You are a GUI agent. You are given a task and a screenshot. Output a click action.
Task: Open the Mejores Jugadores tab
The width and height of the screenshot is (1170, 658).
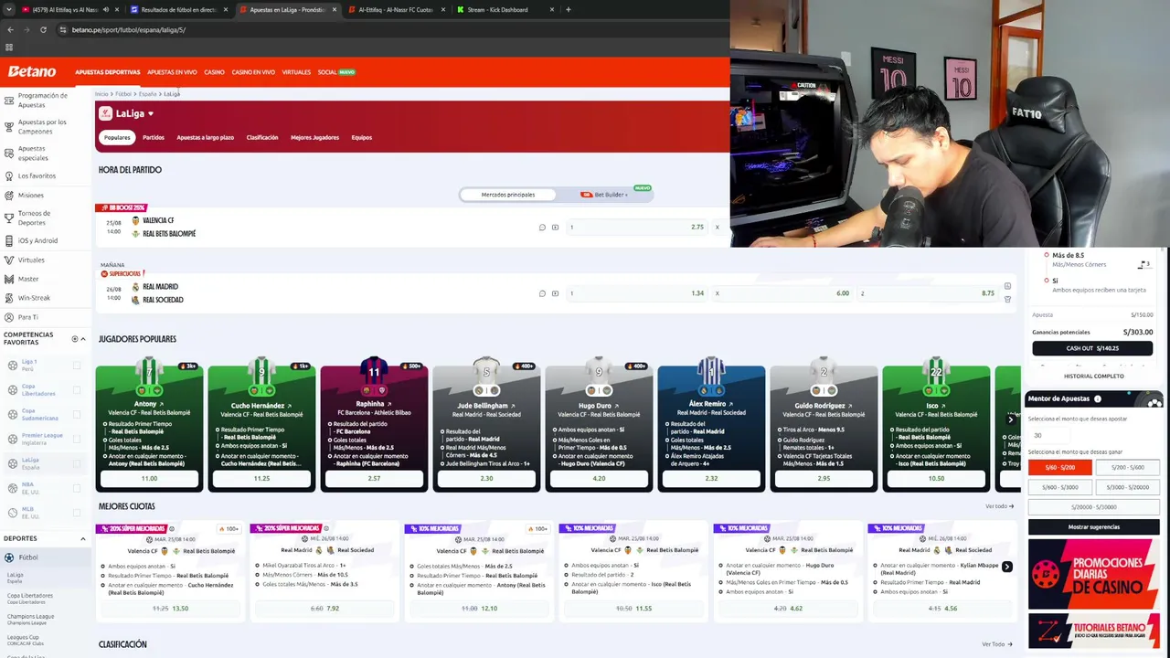tap(314, 138)
